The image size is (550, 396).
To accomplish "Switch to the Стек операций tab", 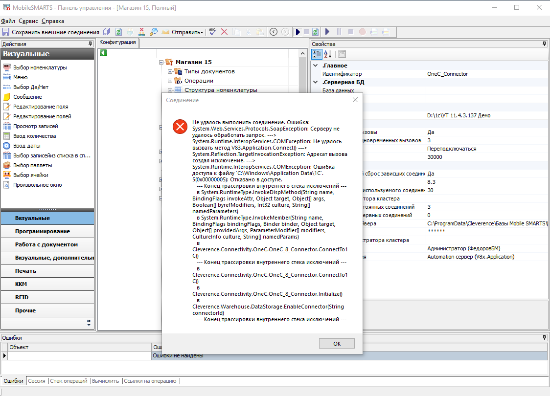I will [x=69, y=381].
